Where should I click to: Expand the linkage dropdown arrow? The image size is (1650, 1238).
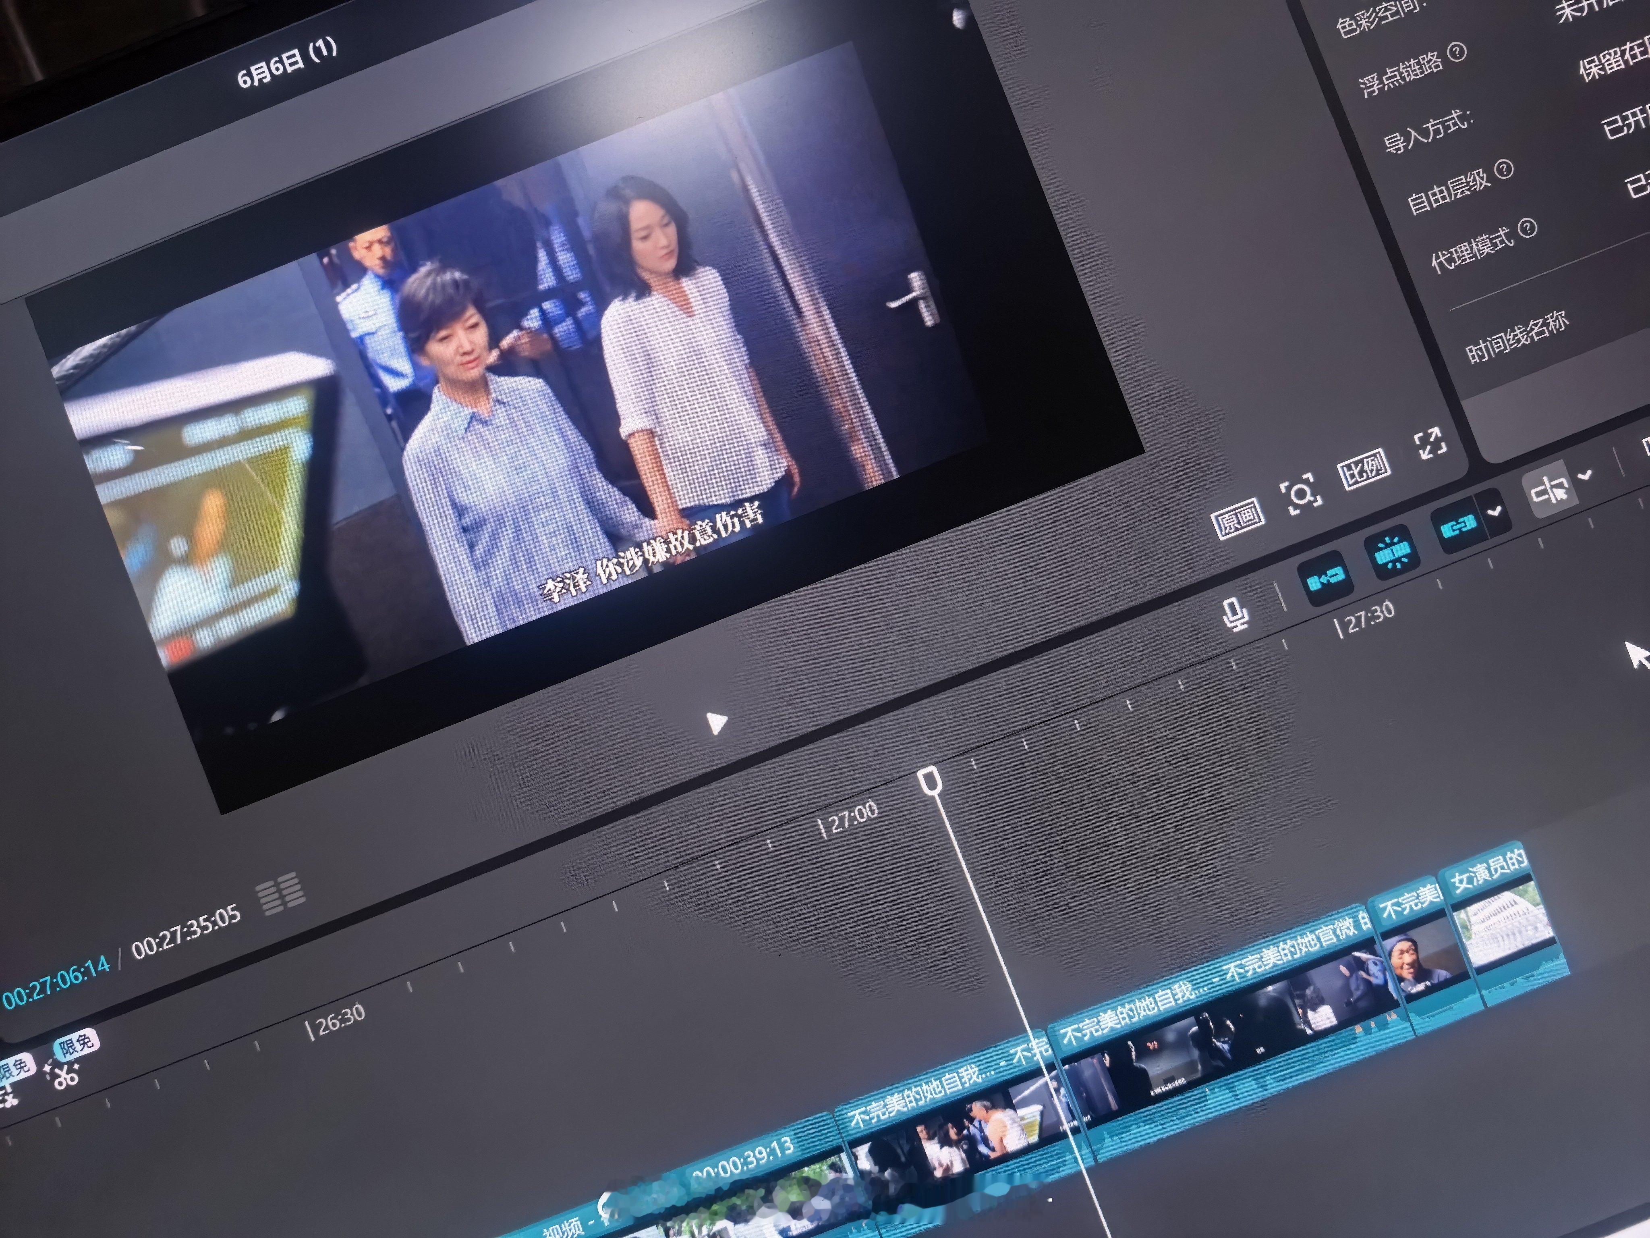[1496, 511]
